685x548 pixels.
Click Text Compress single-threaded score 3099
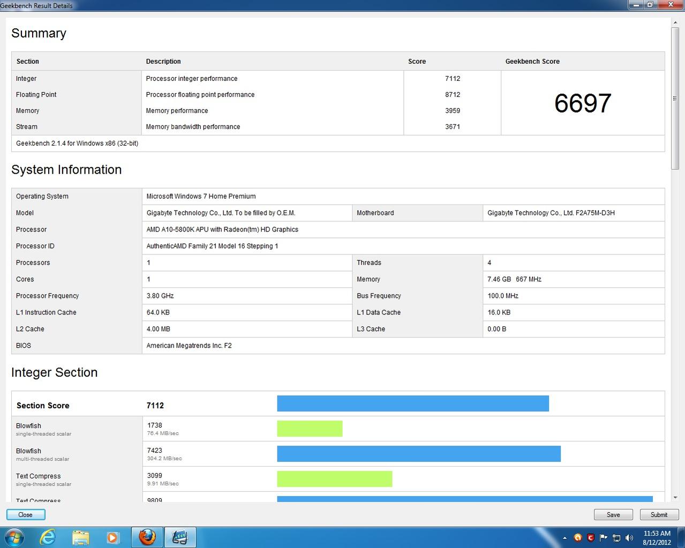coord(155,476)
